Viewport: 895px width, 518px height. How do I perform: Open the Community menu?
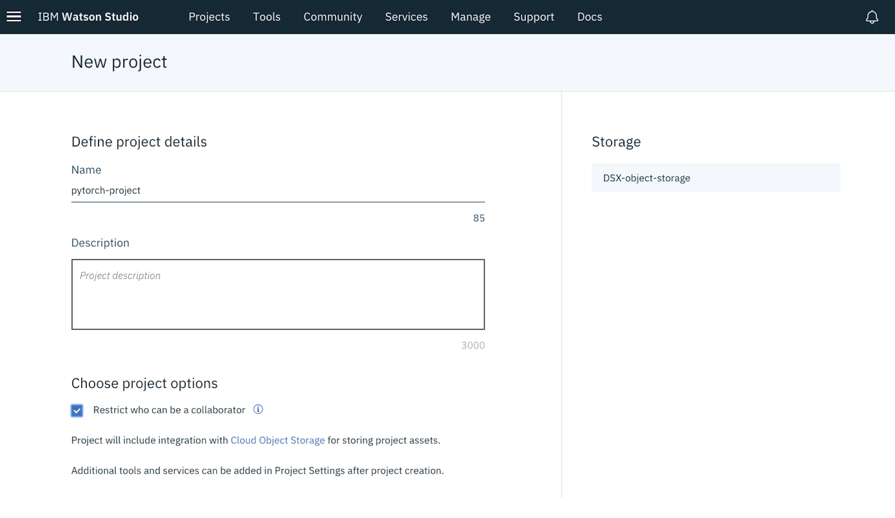[333, 17]
